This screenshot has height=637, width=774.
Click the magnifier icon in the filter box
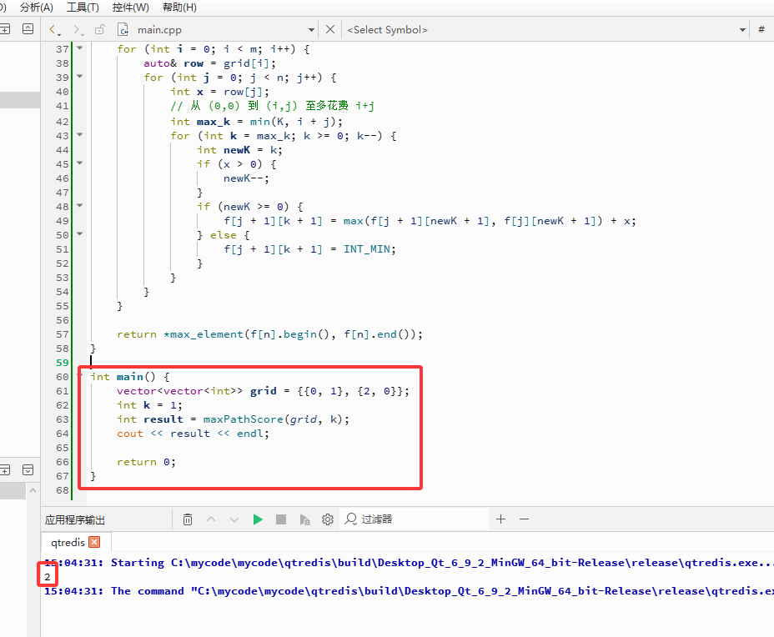click(350, 519)
